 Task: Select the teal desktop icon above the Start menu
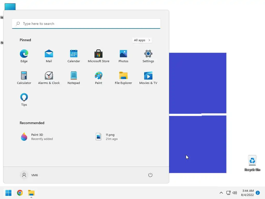[10, 7]
